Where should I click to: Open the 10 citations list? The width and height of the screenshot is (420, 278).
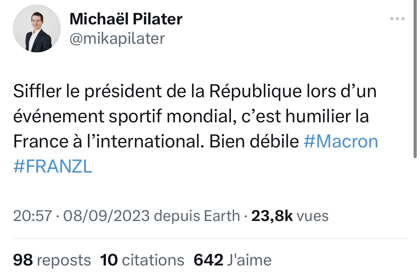pos(142,260)
